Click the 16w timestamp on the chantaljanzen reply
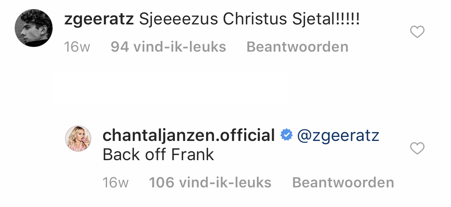This screenshot has width=451, height=207. (115, 183)
